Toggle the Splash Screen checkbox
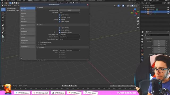The width and height of the screenshot is (170, 95). (x=59, y=15)
